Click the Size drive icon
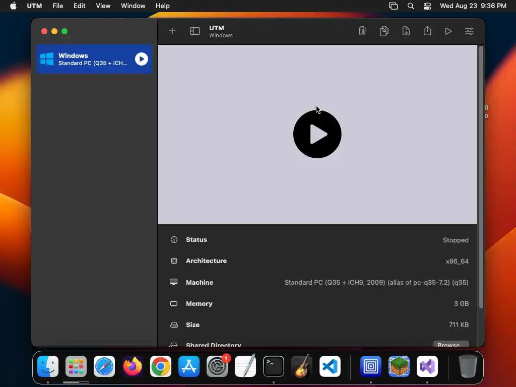 [174, 325]
